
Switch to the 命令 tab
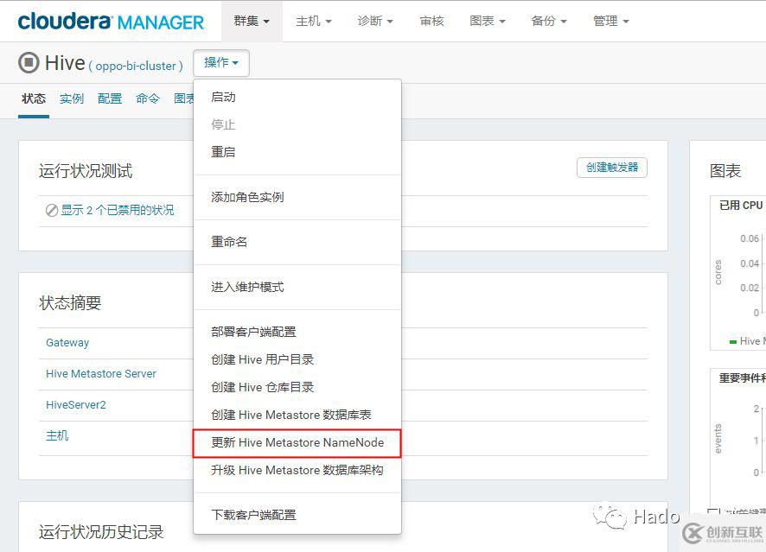(x=148, y=98)
